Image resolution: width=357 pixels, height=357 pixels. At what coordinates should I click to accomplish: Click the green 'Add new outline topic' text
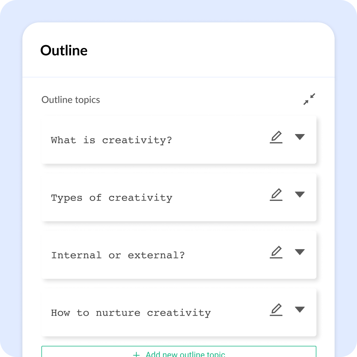(185, 354)
